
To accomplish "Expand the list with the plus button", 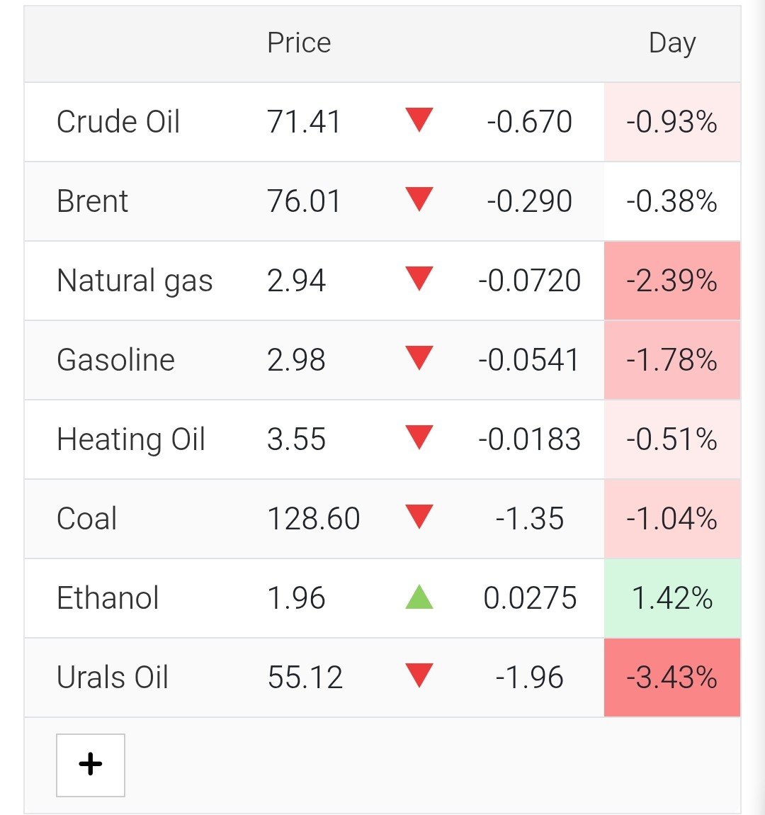I will point(91,765).
